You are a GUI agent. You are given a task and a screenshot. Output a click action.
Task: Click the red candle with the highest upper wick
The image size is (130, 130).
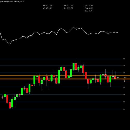pyautogui.click(x=76, y=67)
